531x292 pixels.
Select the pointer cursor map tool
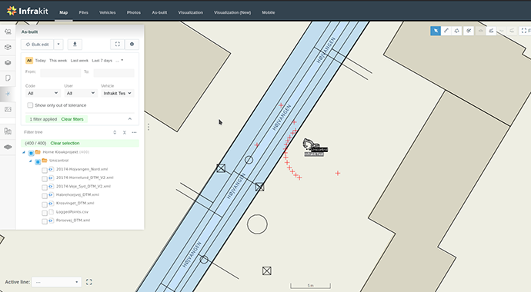[436, 31]
